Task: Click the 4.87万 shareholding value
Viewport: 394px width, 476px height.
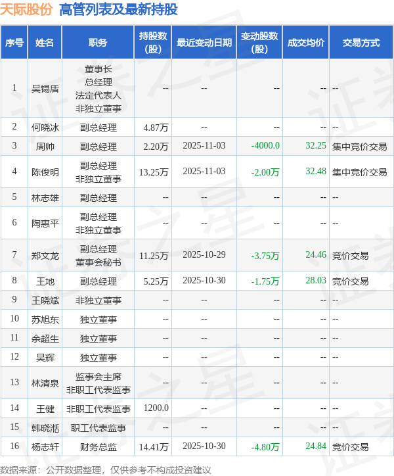Action: point(156,128)
